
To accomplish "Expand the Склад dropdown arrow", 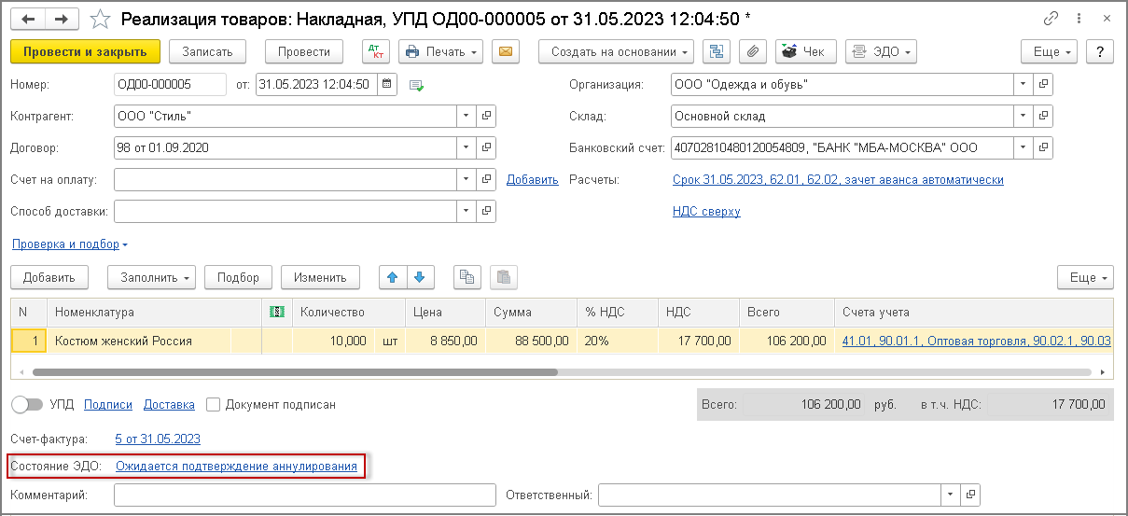I will coord(1024,117).
